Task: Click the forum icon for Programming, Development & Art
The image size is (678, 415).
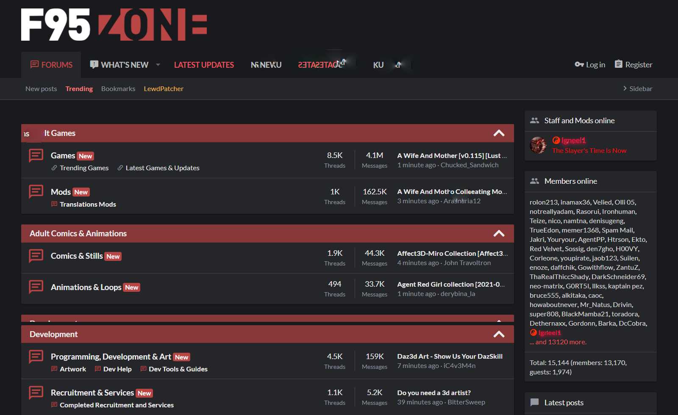Action: 36,357
